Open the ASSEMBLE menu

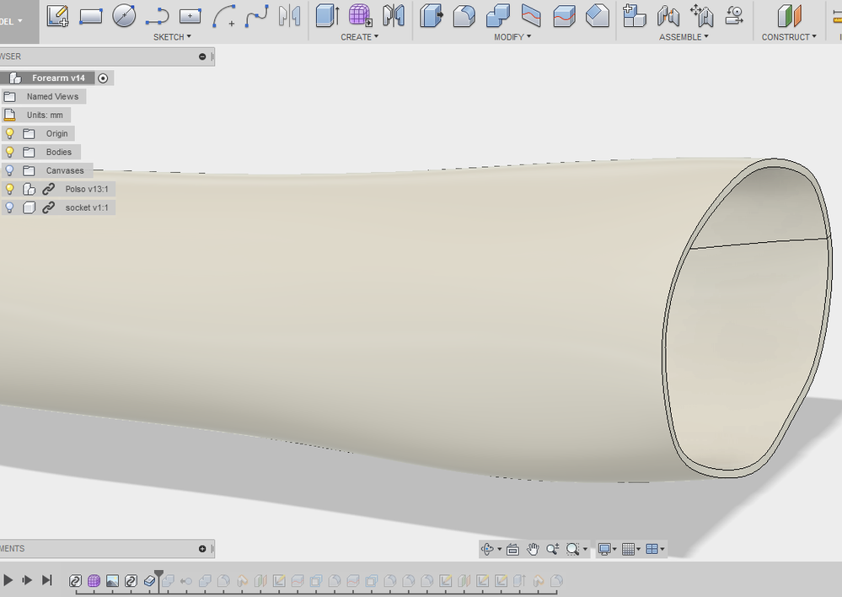pyautogui.click(x=684, y=37)
